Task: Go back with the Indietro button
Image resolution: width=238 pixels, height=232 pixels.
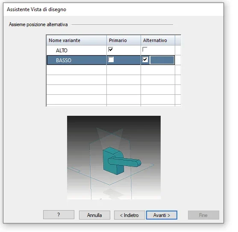Action: (129, 215)
